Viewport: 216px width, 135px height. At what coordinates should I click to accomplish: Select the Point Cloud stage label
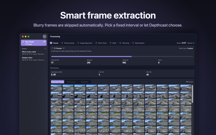[x=102, y=43]
